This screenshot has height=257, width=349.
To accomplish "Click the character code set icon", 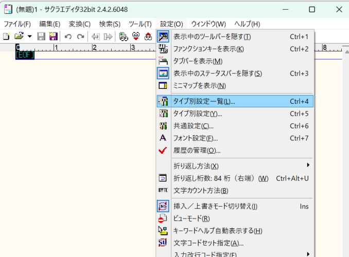I will click(163, 243).
